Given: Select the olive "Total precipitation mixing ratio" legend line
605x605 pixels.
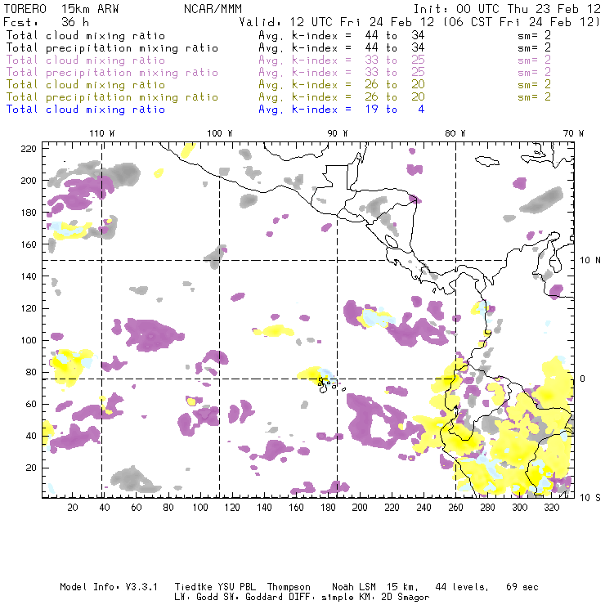Looking at the screenshot, I should pyautogui.click(x=112, y=97).
